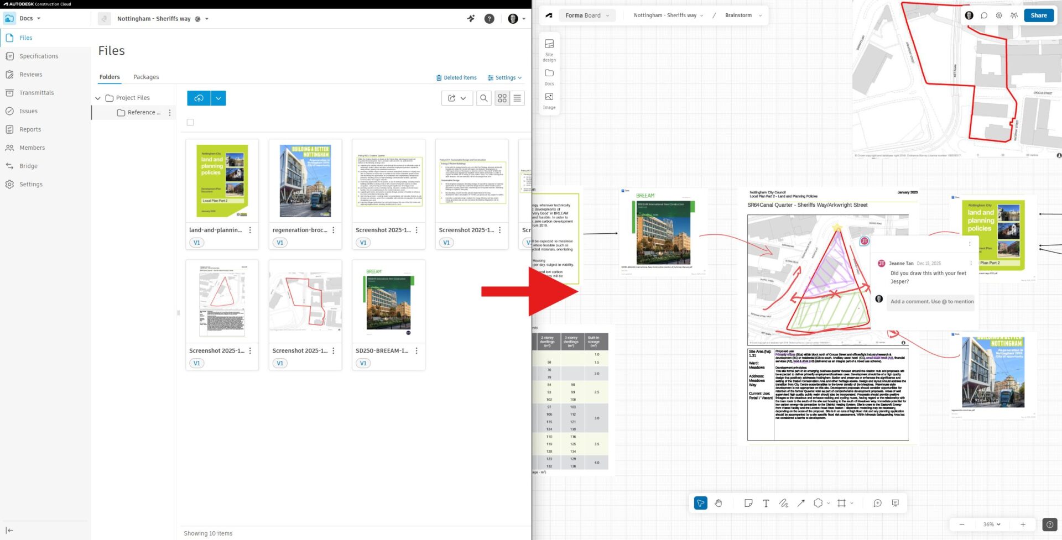This screenshot has width=1062, height=540.
Task: Open the 36% zoom level dropdown
Action: [992, 525]
